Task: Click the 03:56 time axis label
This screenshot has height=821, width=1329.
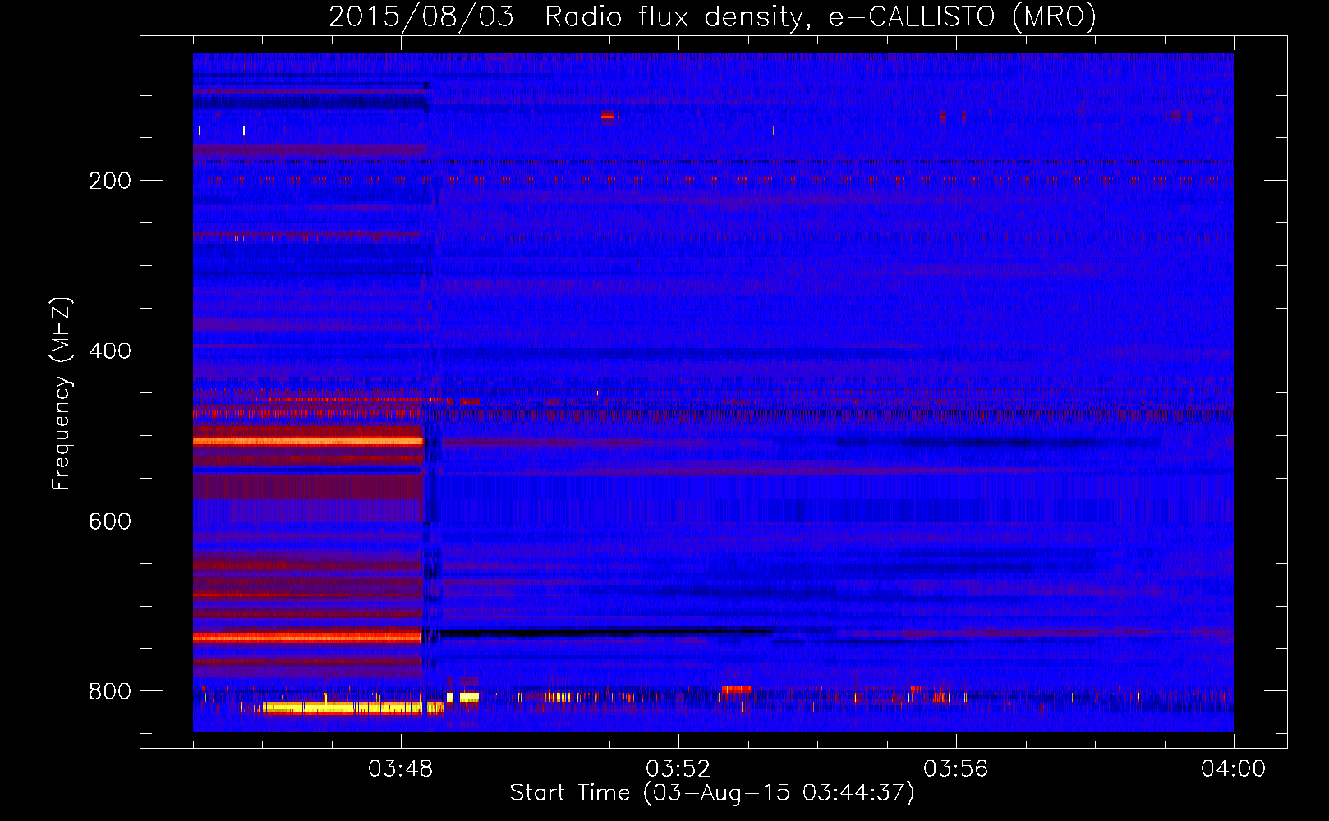Action: 956,769
